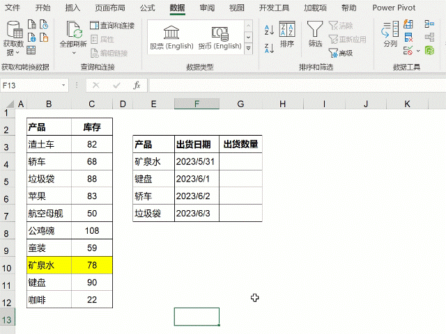This screenshot has width=446, height=334.
Task: Click the Manage Data Model green icon
Action: (429, 51)
